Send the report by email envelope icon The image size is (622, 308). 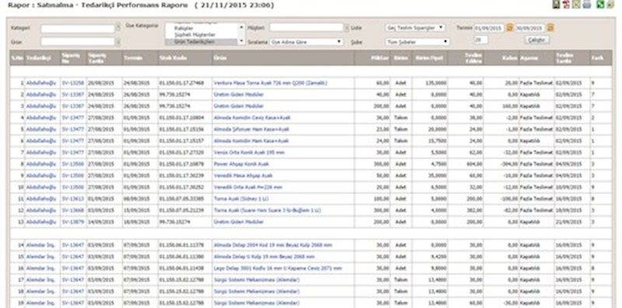(576, 5)
